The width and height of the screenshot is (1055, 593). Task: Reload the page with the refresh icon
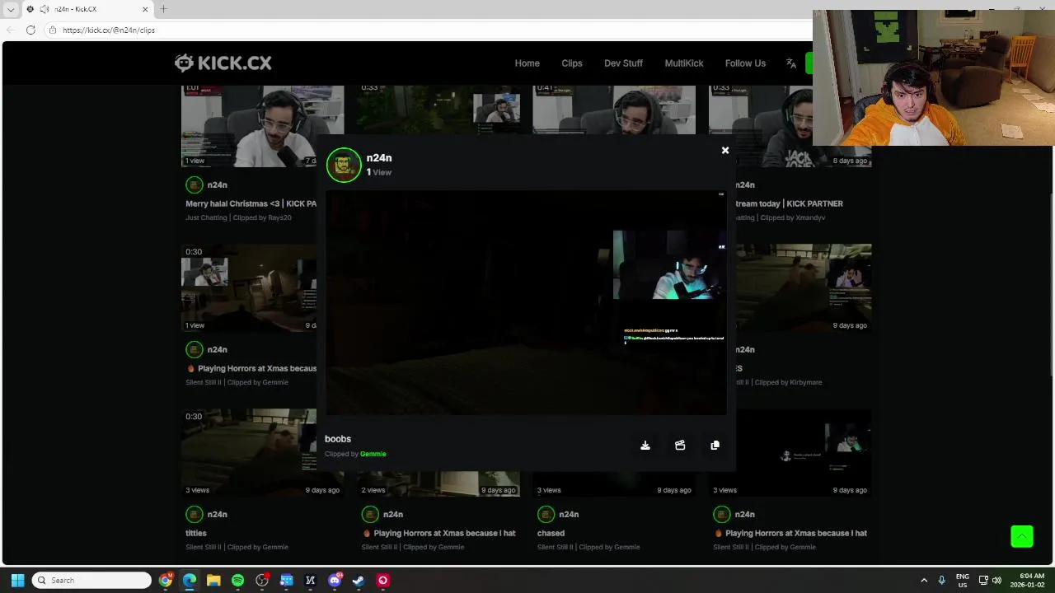pyautogui.click(x=30, y=30)
